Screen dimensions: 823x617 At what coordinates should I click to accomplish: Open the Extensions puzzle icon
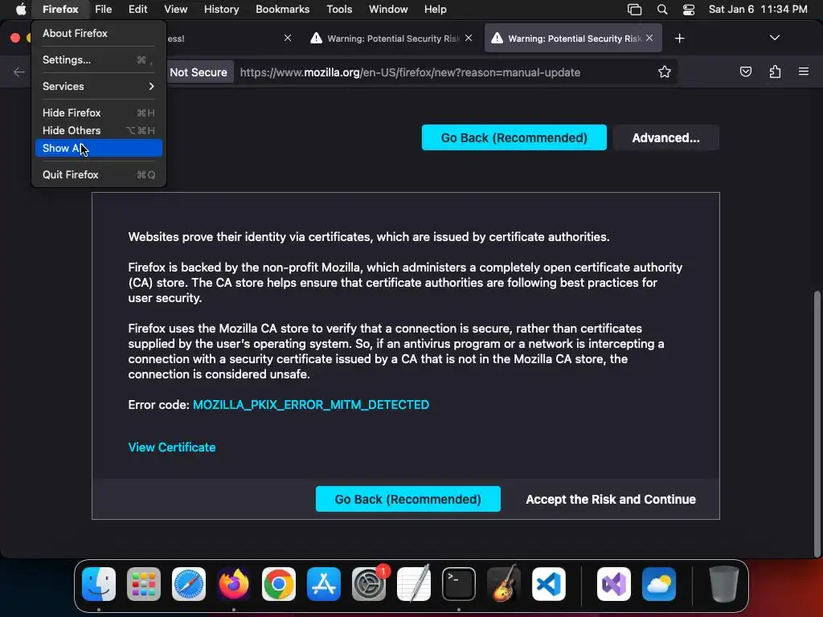pos(775,72)
